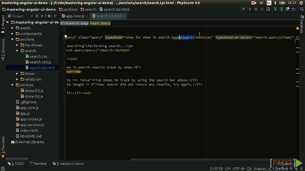Click tool window toggle icon in status bar corner
The width and height of the screenshot is (305, 171).
click(3, 169)
